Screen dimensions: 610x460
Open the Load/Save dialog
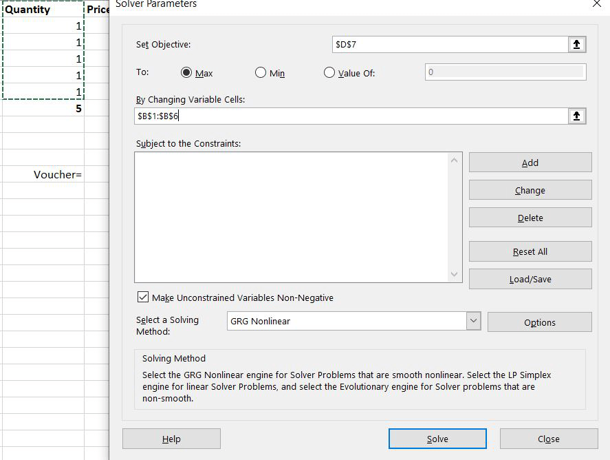click(x=530, y=278)
